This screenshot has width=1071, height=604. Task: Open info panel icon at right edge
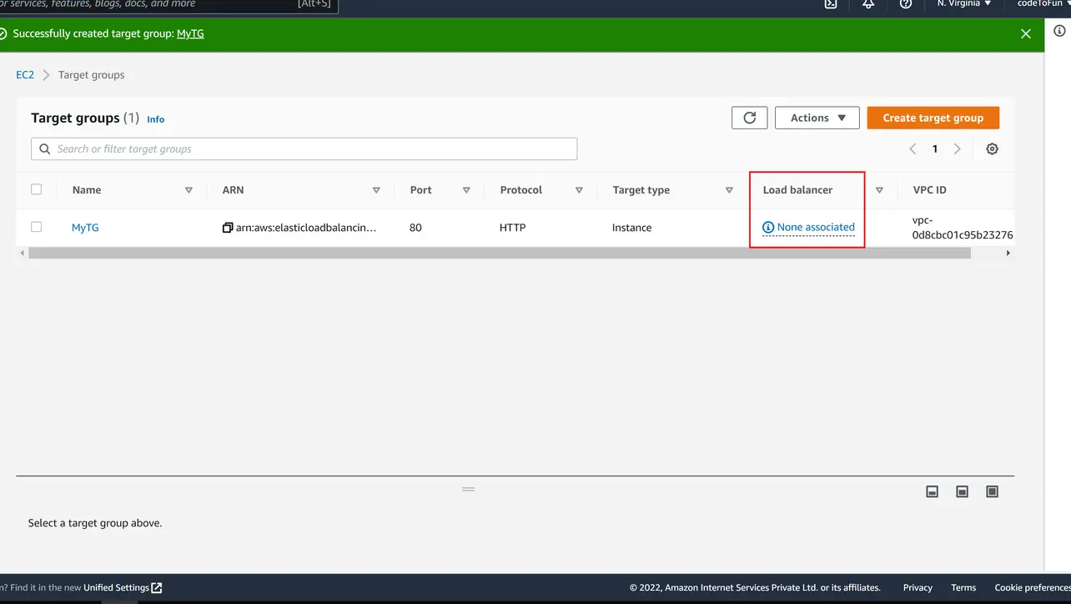tap(1059, 31)
